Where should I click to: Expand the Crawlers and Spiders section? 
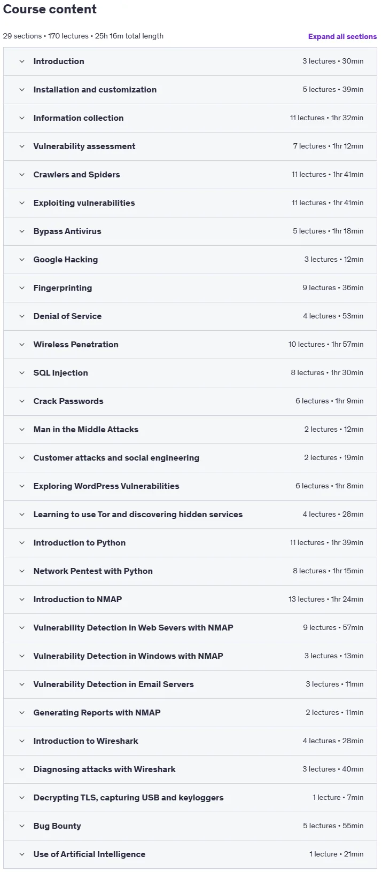click(x=190, y=175)
